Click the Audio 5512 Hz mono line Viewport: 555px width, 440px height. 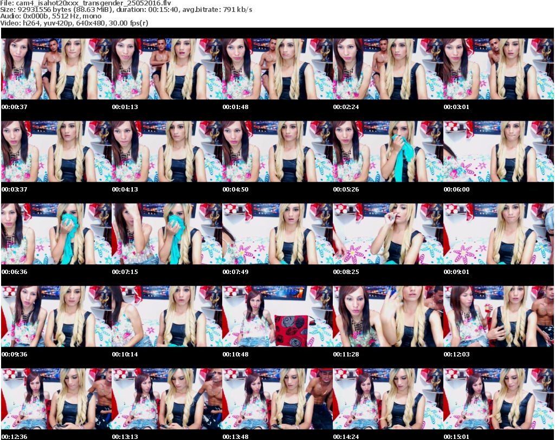pos(50,16)
